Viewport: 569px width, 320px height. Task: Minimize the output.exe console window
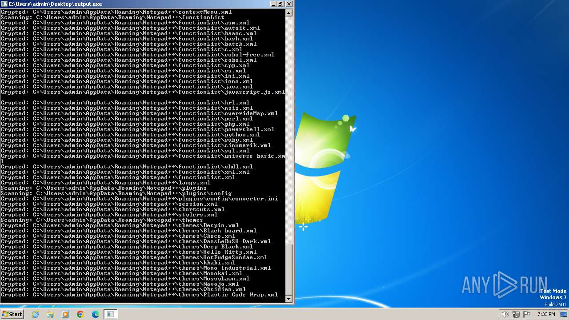click(273, 4)
